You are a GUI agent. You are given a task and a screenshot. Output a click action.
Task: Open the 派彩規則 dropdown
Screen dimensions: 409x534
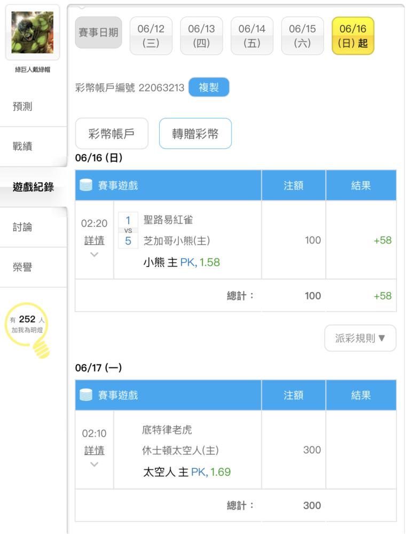click(x=360, y=338)
